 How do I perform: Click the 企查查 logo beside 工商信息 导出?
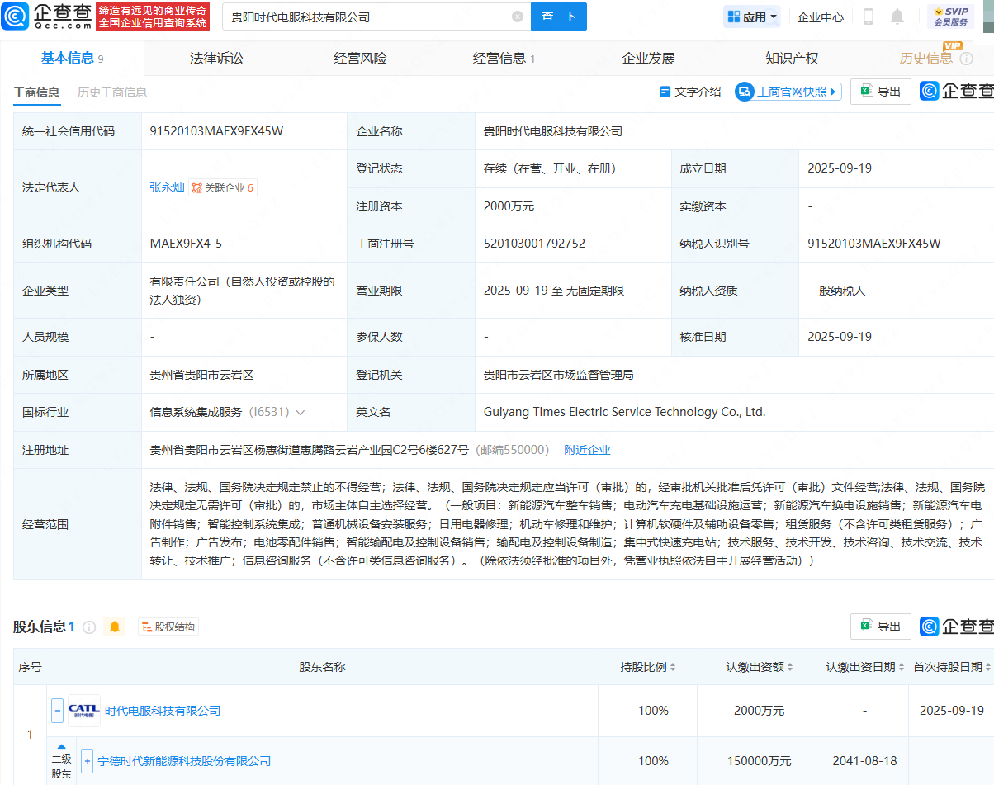pos(957,92)
